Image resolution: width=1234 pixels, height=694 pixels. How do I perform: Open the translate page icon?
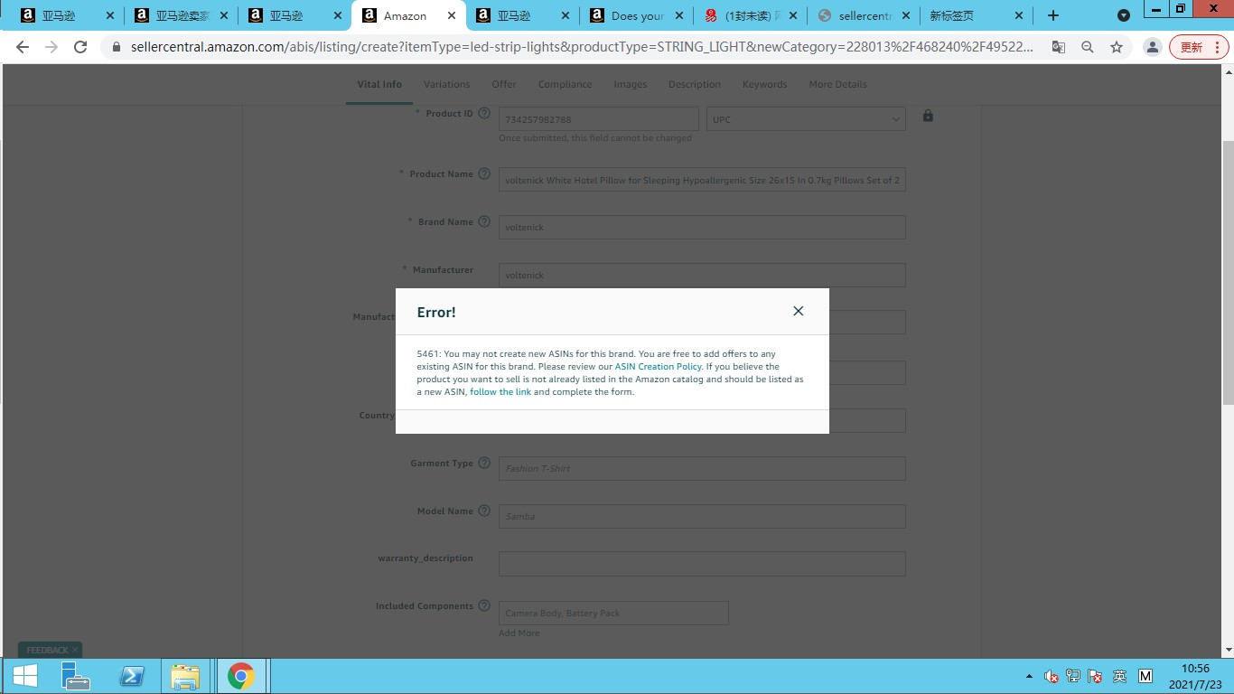coord(1058,47)
